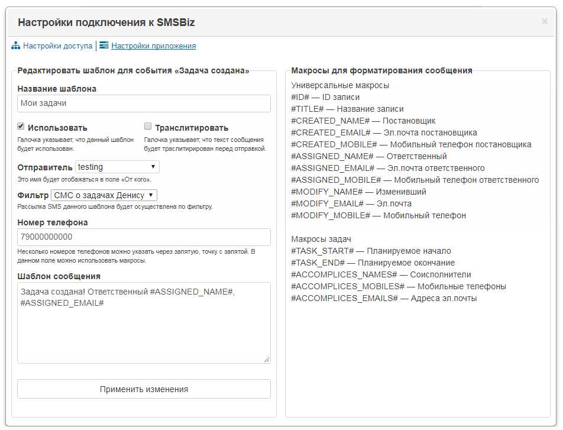This screenshot has width=563, height=430.
Task: Click the Использовать label text
Action: [x=57, y=128]
